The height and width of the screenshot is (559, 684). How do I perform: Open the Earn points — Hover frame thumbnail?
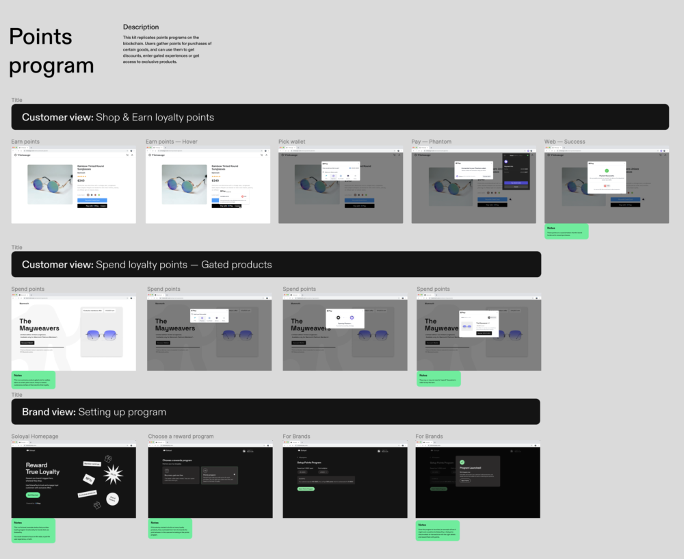pos(208,185)
